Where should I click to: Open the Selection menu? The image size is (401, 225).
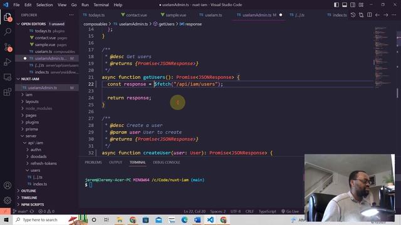[44, 5]
